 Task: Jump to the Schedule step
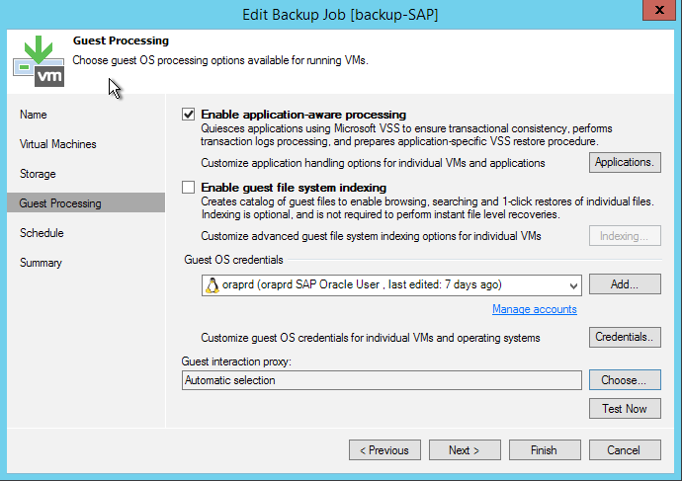tap(42, 233)
